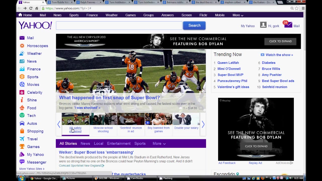Click the Replay Ad link
This screenshot has height=181, width=322.
click(255, 163)
